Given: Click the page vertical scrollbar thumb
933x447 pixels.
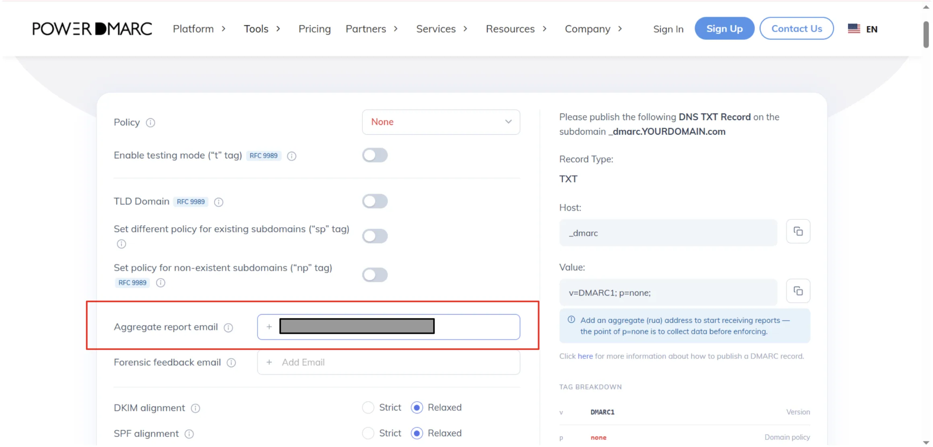Looking at the screenshot, I should [x=926, y=34].
